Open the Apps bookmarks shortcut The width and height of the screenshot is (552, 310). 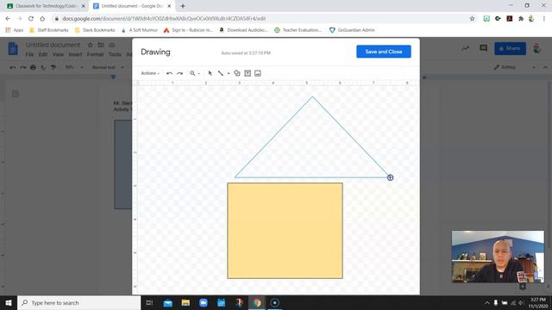coord(15,30)
